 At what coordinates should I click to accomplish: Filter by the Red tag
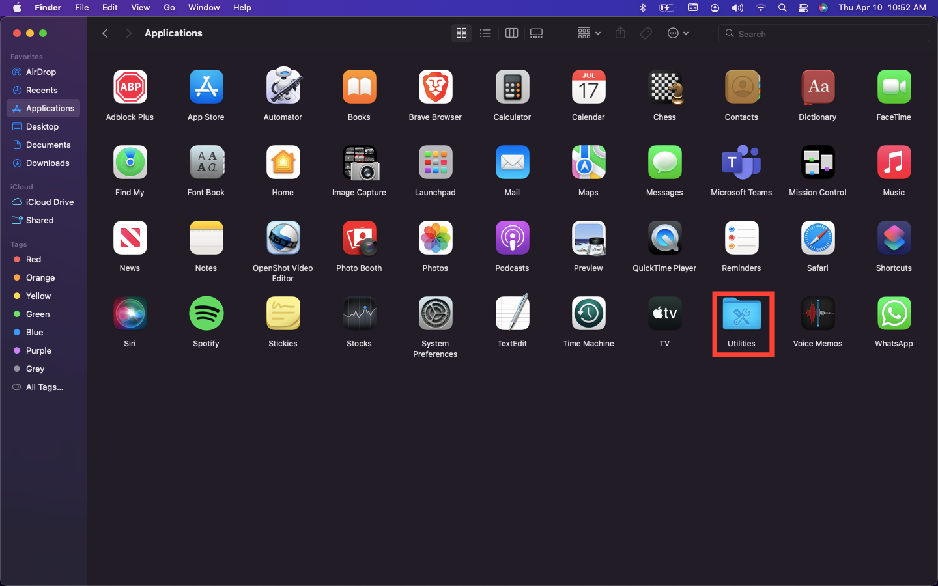(x=33, y=259)
